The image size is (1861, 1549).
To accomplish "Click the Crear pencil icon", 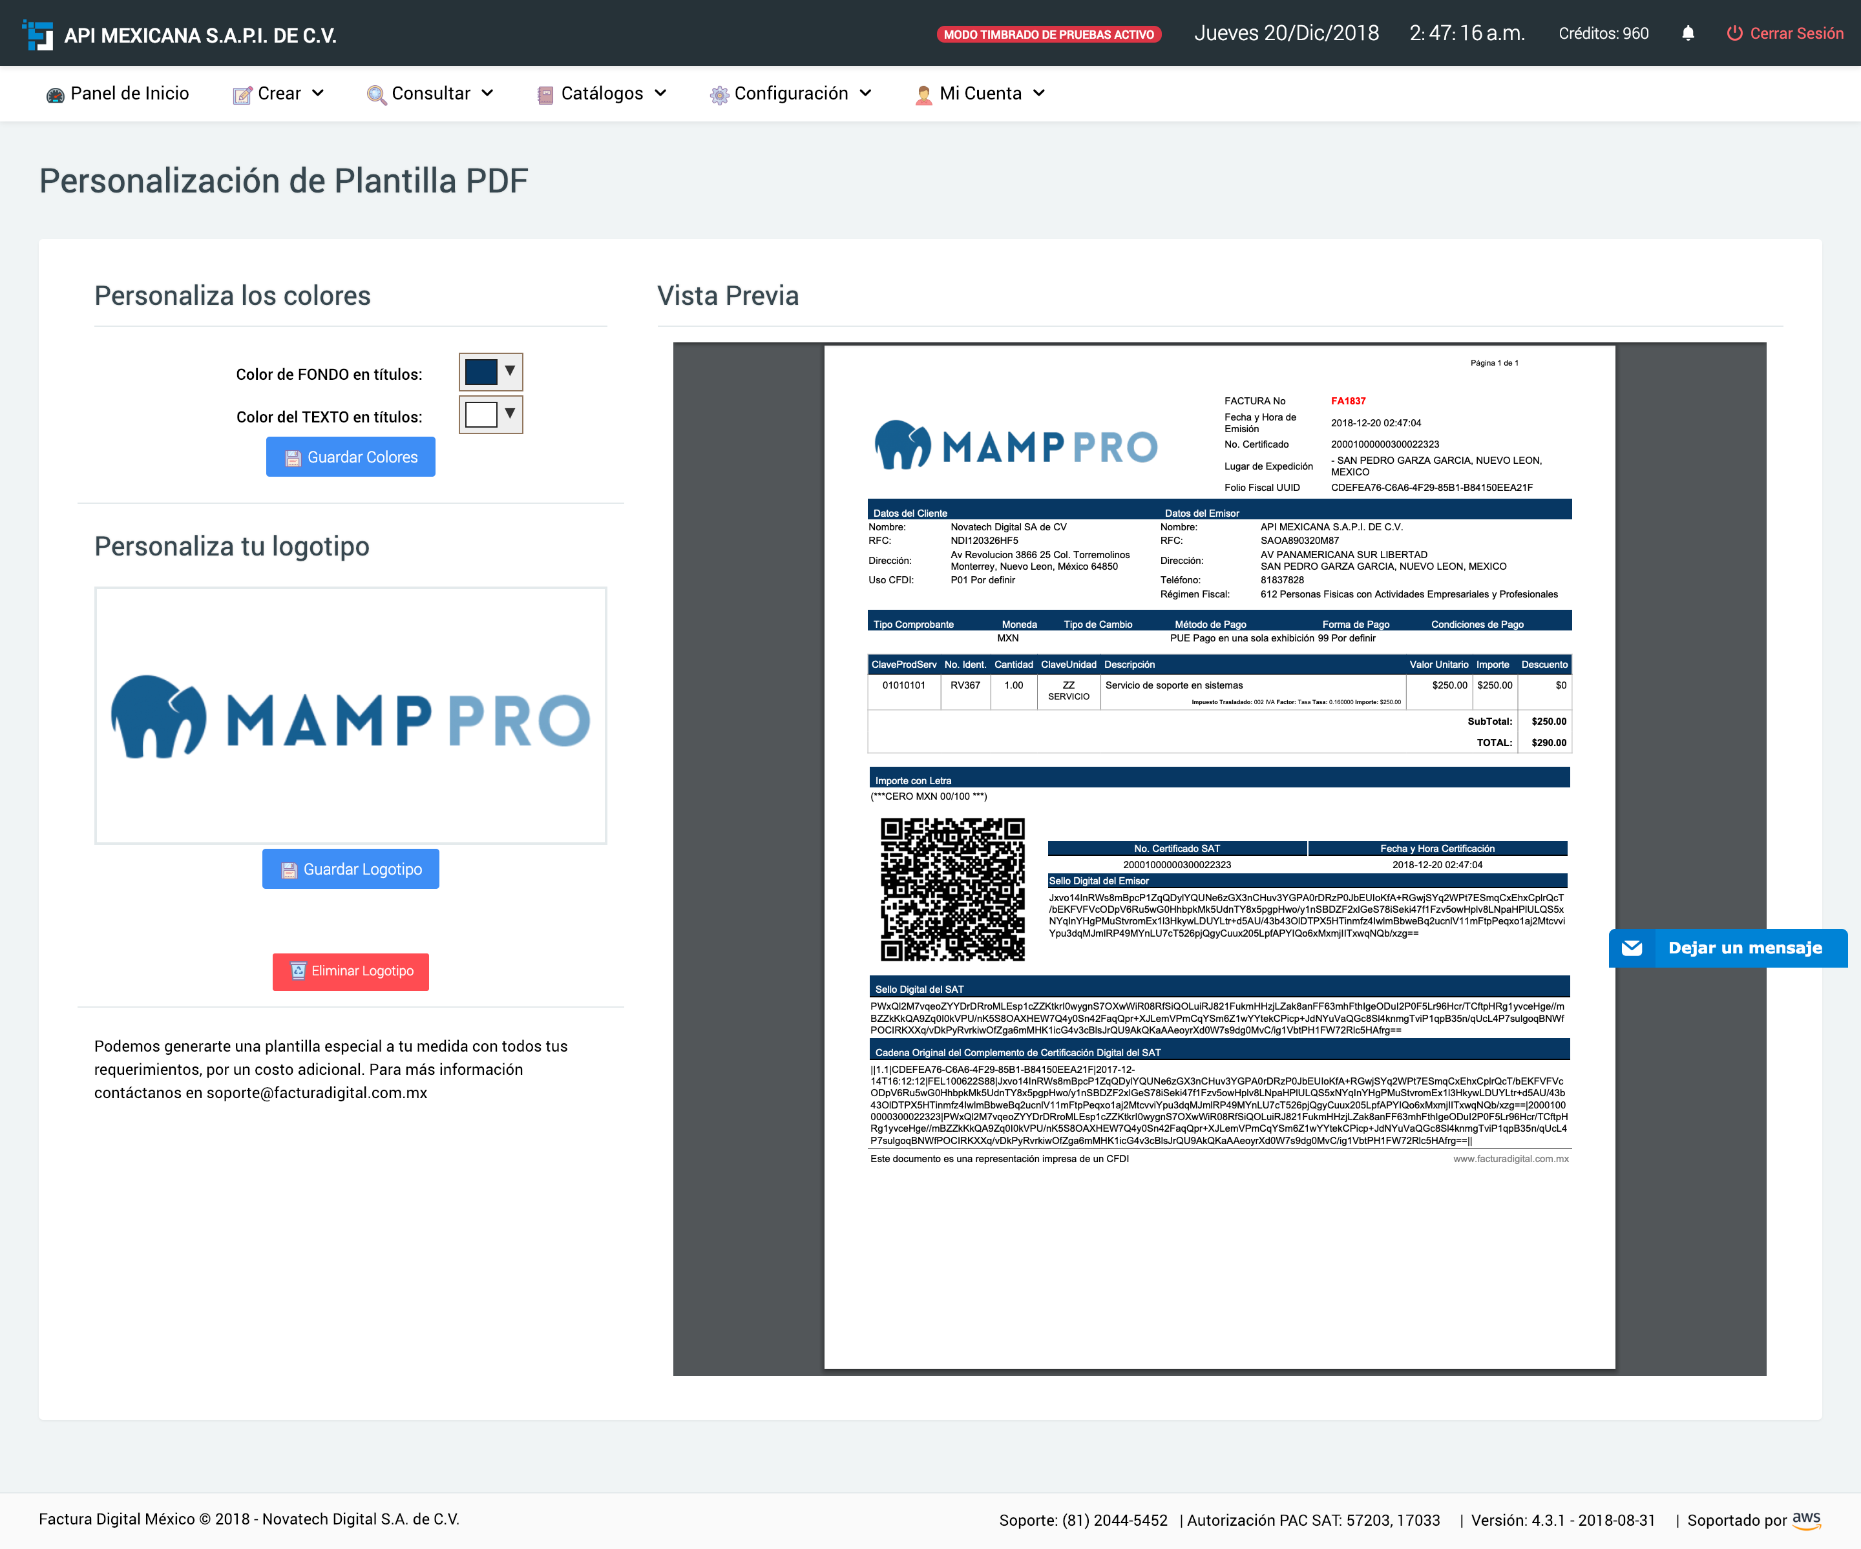I will click(x=242, y=95).
